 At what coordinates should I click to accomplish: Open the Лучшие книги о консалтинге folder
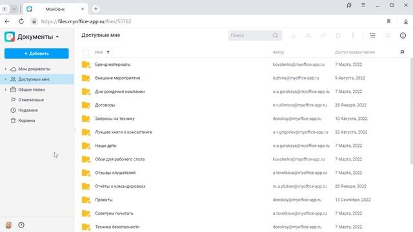(x=123, y=132)
